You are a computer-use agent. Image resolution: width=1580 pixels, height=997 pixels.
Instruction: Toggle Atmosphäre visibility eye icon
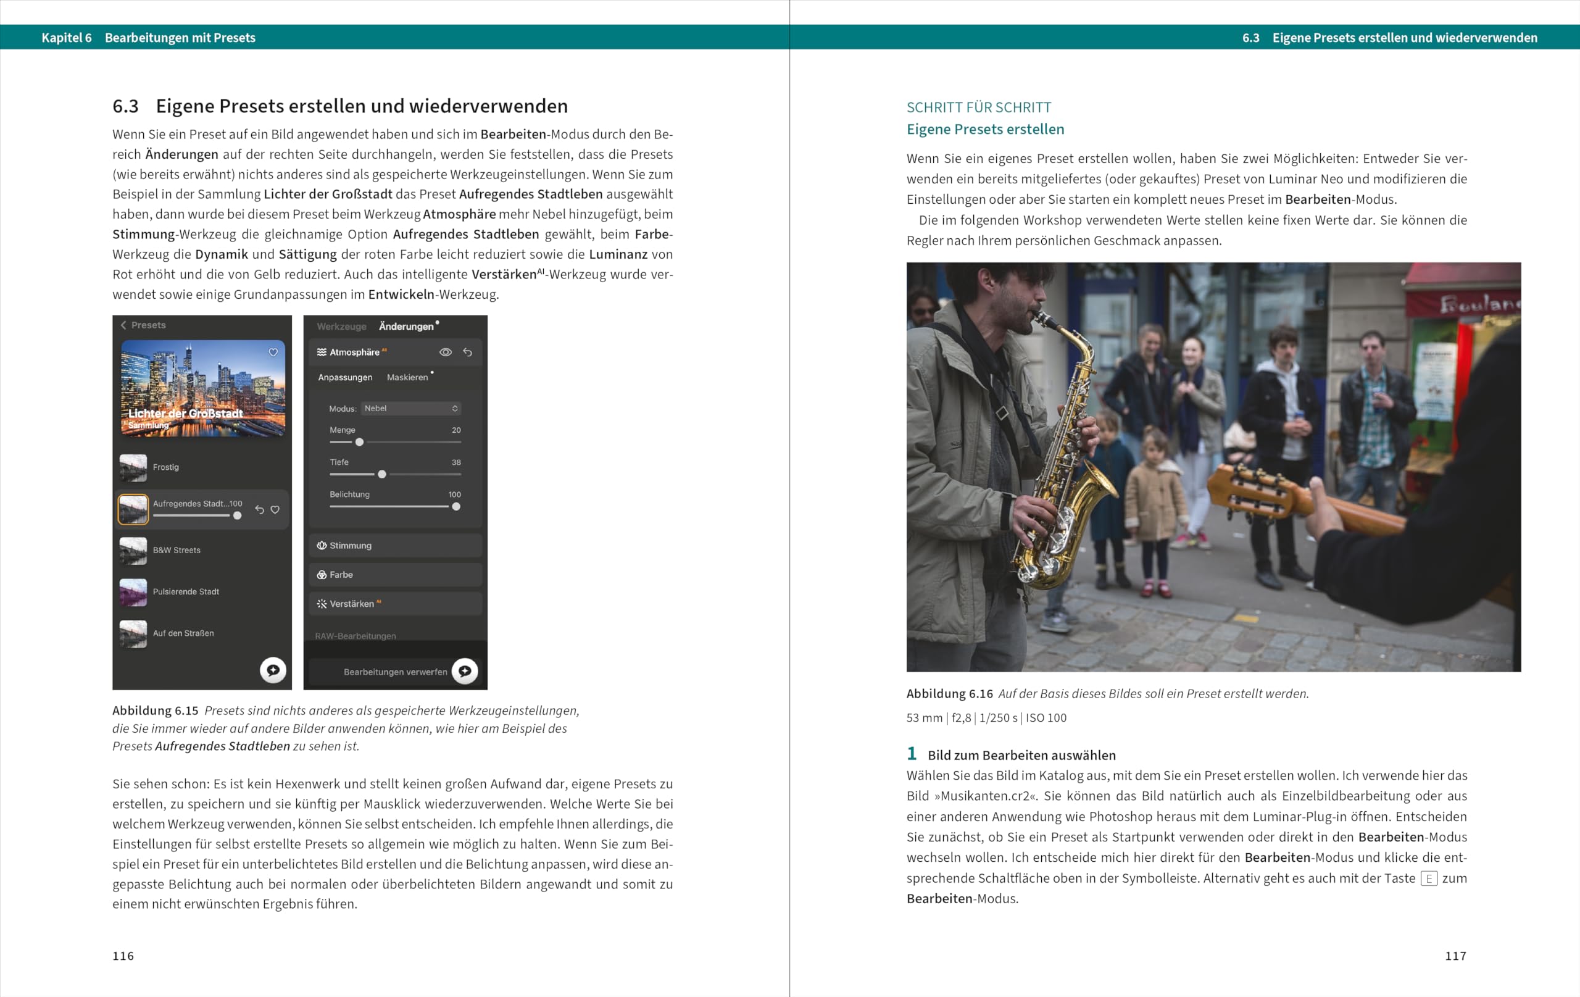click(446, 352)
